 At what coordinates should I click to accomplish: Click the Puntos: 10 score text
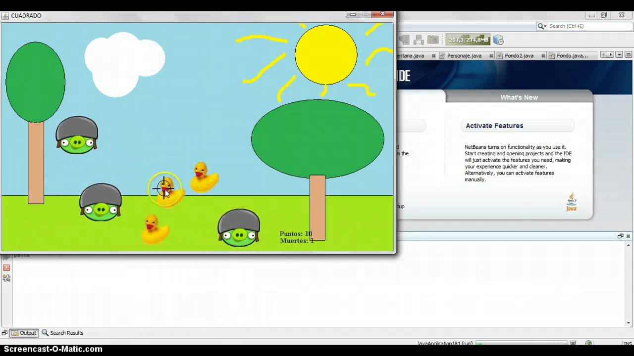(x=296, y=234)
